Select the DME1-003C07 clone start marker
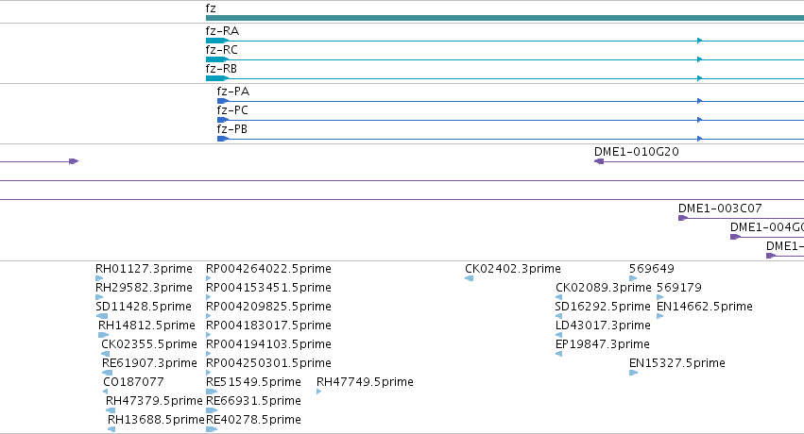 pos(683,218)
